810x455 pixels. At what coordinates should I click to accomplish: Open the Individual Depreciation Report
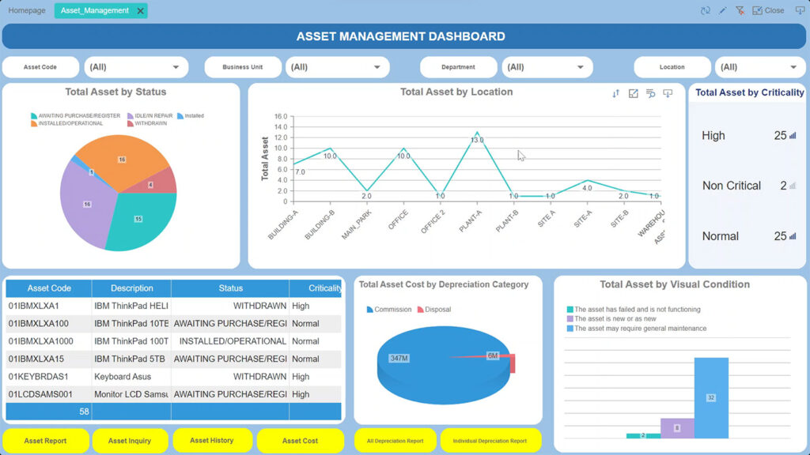coord(492,440)
